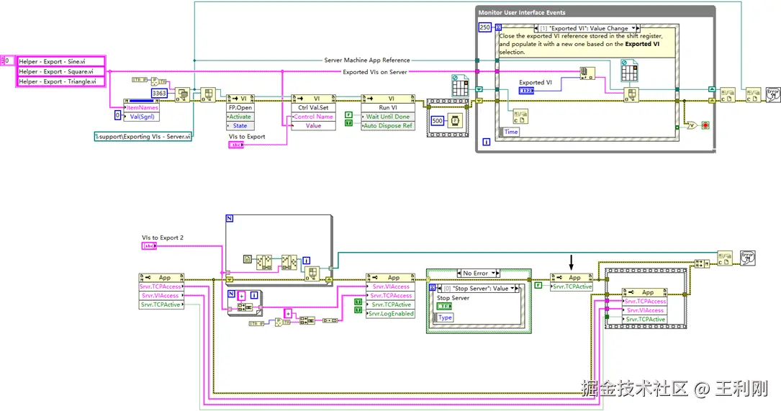Select the Current VI's Path icon in the For Loop
The width and height of the screenshot is (781, 411).
coord(247,259)
